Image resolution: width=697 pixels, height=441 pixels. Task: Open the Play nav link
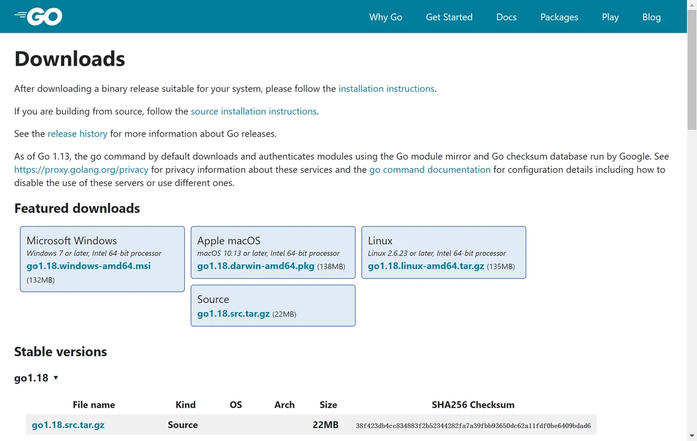coord(610,17)
